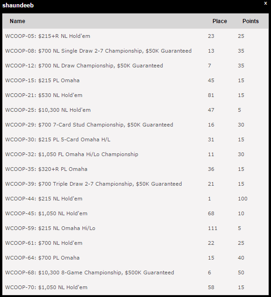Image resolution: width=271 pixels, height=297 pixels.
Task: Click the Name column header
Action: click(18, 21)
